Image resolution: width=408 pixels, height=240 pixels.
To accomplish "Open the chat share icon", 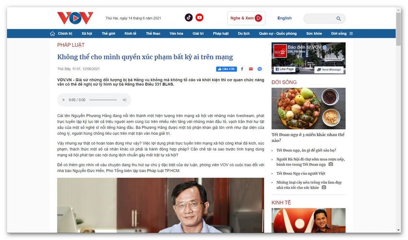I will [260, 69].
